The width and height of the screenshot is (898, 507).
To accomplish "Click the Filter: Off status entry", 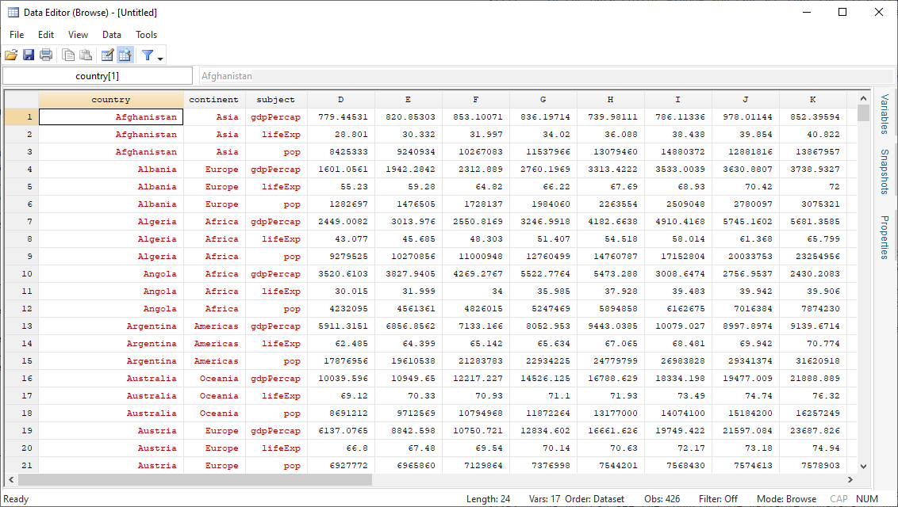I will pyautogui.click(x=718, y=499).
